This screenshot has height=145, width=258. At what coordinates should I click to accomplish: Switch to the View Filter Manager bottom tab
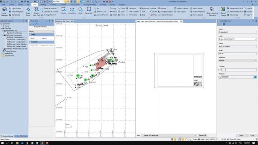coord(21,136)
